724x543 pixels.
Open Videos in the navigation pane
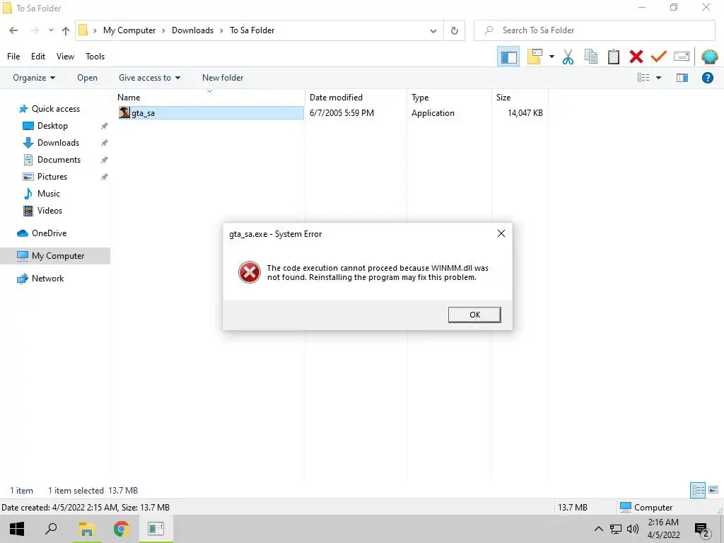49,211
